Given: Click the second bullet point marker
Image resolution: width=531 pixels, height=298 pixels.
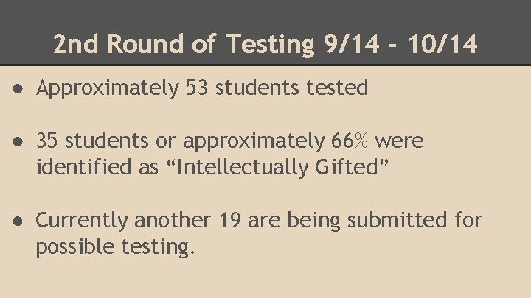Looking at the screenshot, I should 18,141.
